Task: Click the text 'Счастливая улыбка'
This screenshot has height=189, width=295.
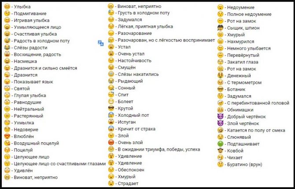Action: click(35, 34)
